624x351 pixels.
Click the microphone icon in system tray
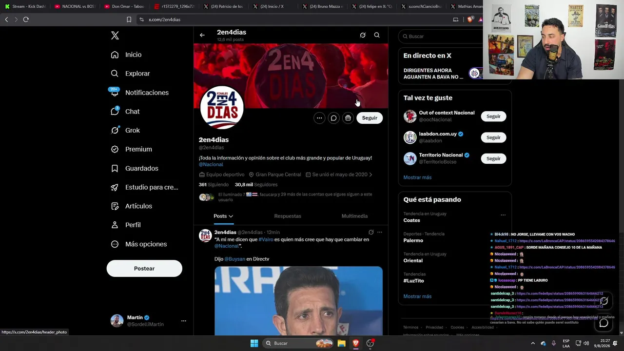click(554, 343)
